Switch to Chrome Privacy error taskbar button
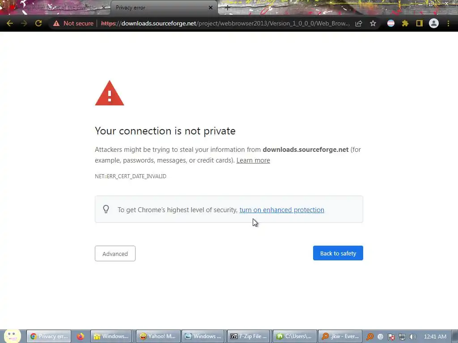The height and width of the screenshot is (343, 458). tap(49, 336)
